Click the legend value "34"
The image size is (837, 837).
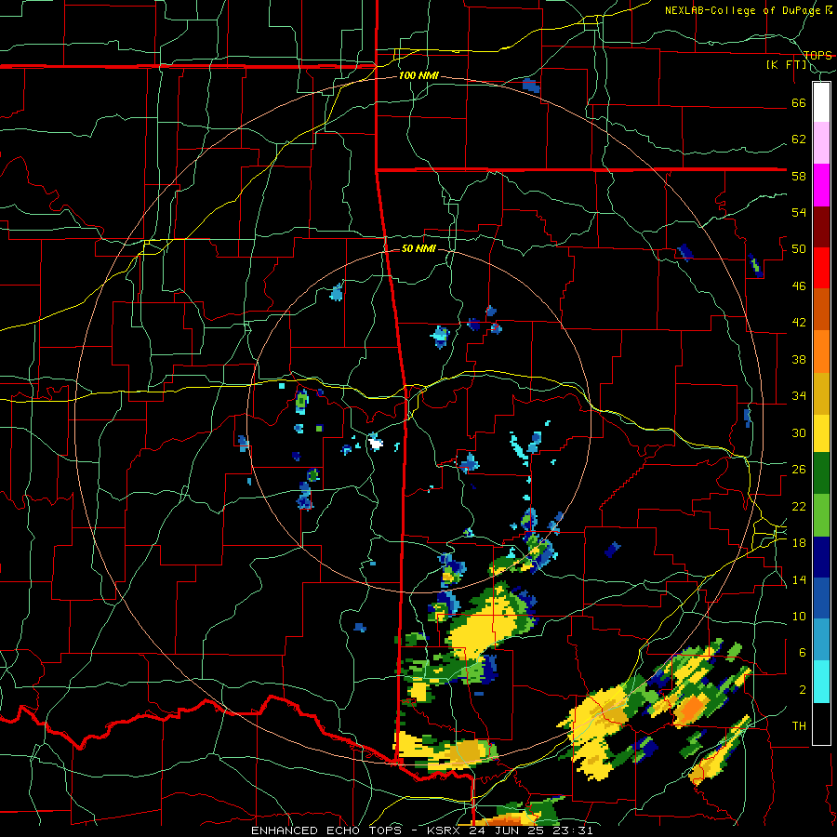[799, 396]
